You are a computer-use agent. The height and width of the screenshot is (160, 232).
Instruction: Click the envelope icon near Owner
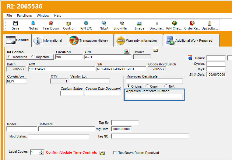pos(155,50)
